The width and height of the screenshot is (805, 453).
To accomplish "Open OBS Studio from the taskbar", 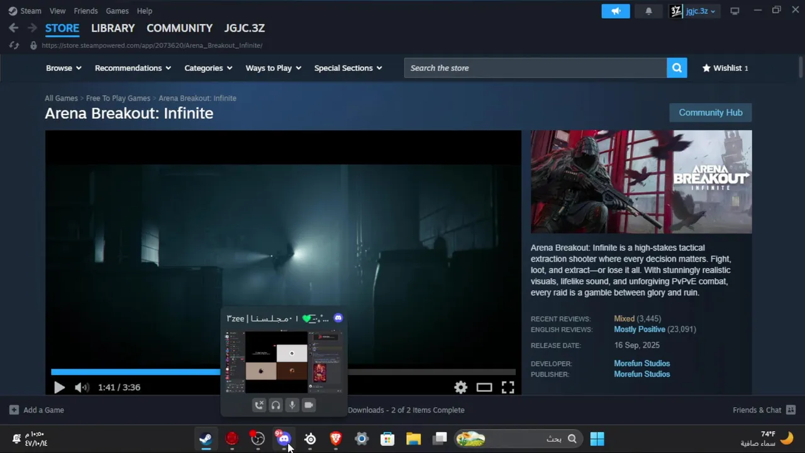I will (258, 439).
